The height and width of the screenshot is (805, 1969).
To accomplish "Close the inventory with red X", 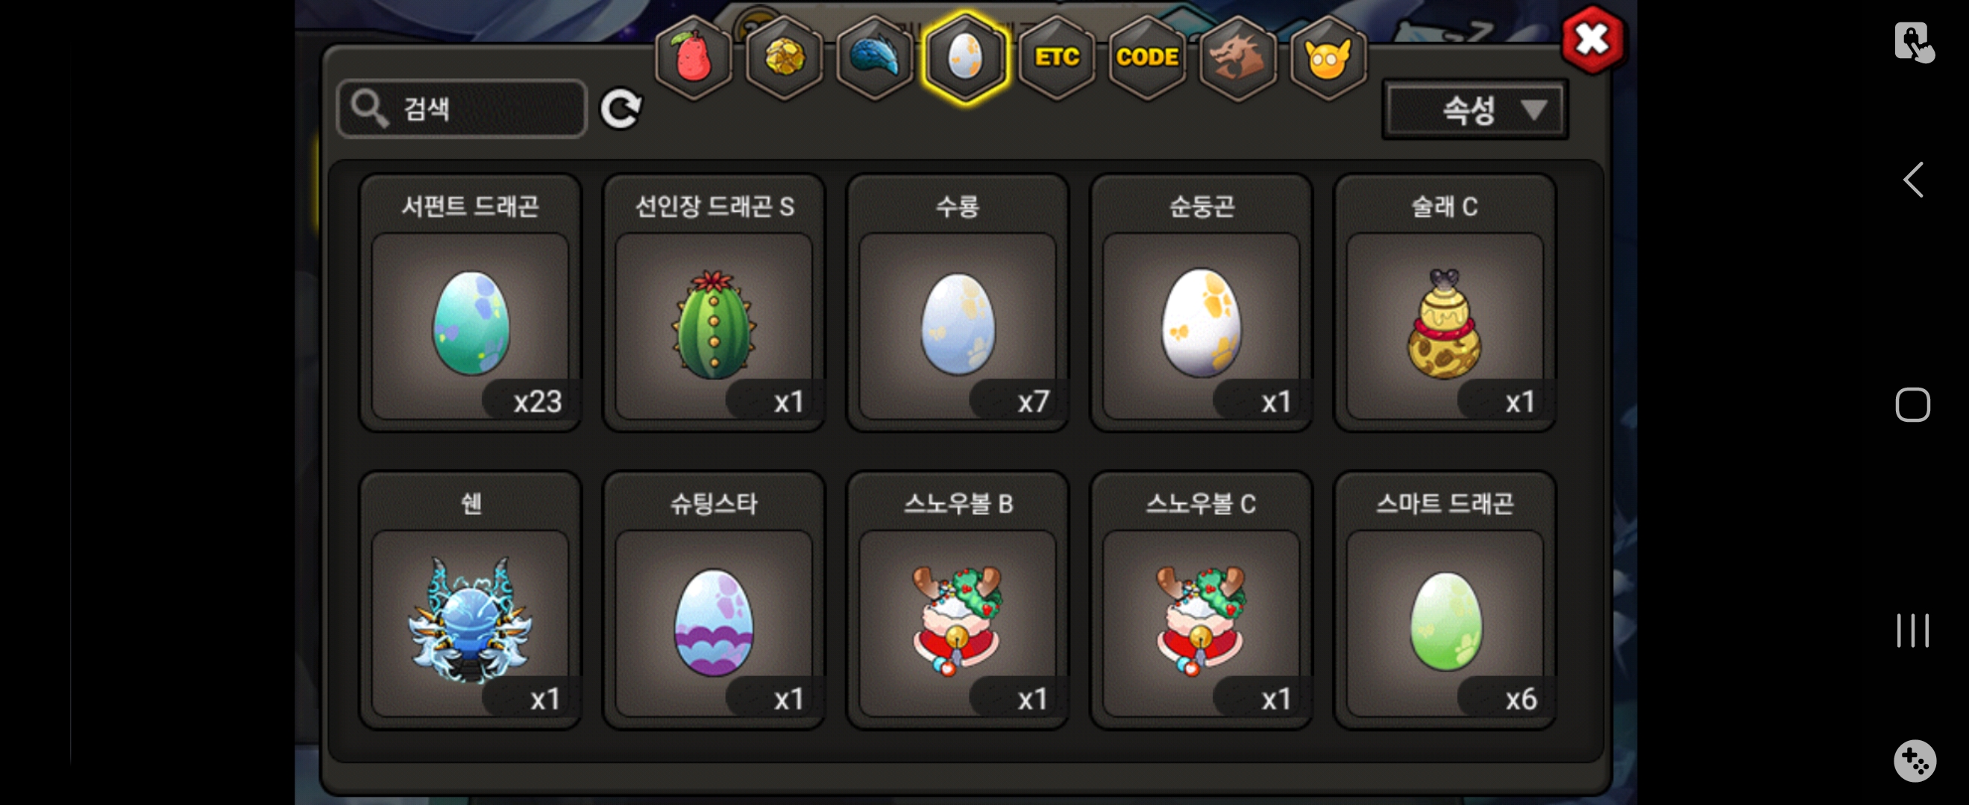I will tap(1592, 40).
